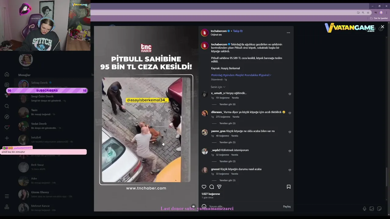Screen dimensions: 390x219
Task: Unmute the video with the speaker icon
Action: click(x=193, y=206)
